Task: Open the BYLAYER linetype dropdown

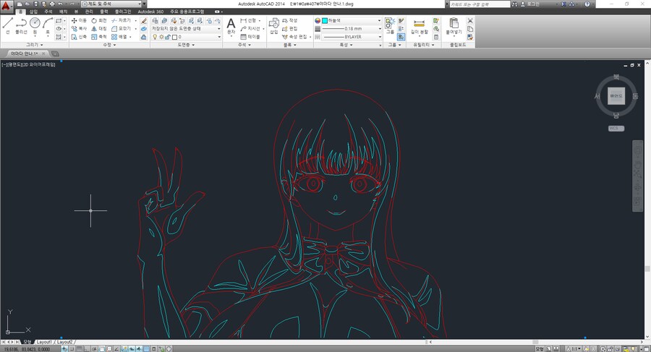Action: pos(352,37)
